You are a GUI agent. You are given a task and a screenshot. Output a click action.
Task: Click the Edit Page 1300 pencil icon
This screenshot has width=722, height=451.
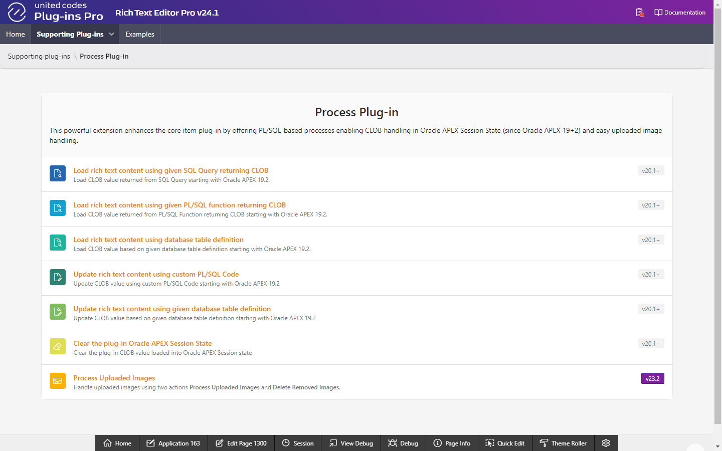point(219,443)
